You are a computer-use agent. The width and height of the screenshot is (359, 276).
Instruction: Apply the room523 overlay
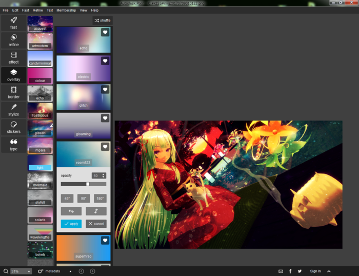[x=71, y=224]
